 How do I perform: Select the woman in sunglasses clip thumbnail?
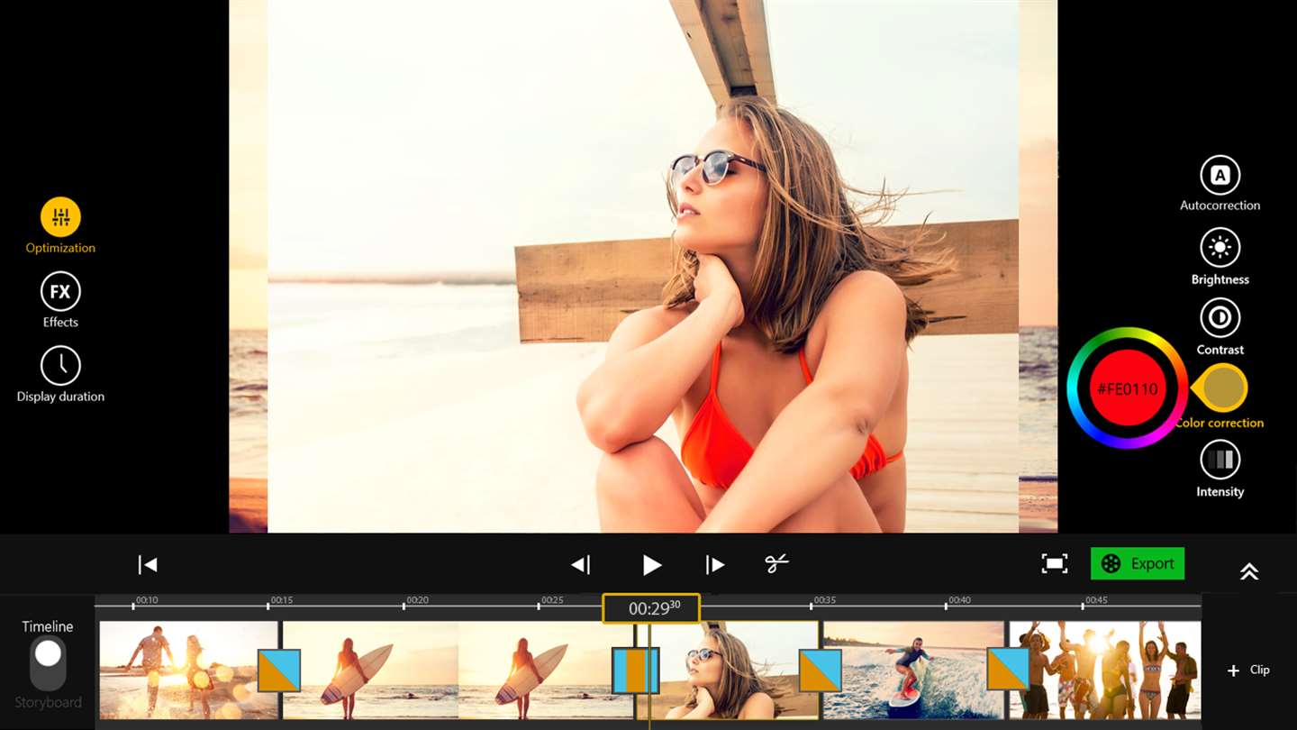coord(728,670)
